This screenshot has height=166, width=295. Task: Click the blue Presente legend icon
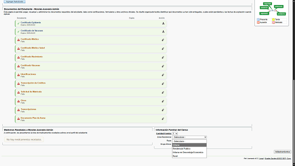(x=258, y=19)
